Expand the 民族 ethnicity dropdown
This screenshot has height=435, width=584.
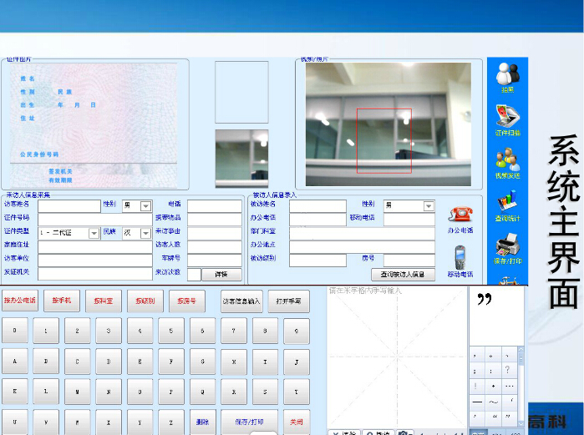point(145,233)
